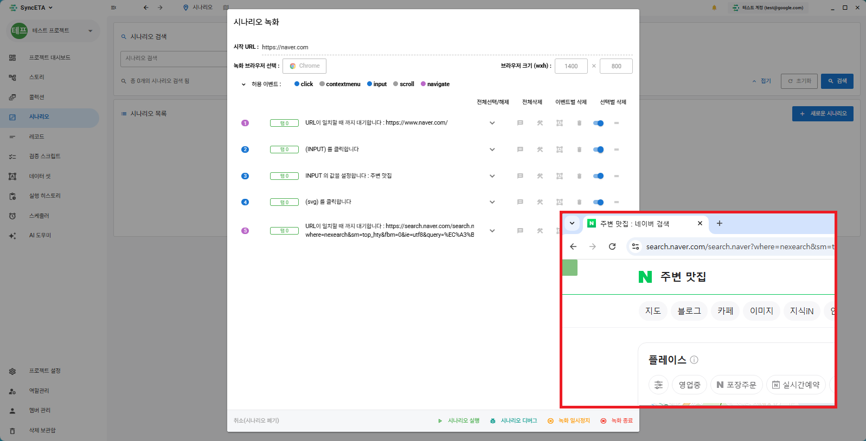Toggle the click allowed event
Screen dimensions: 866x441
tap(304, 84)
